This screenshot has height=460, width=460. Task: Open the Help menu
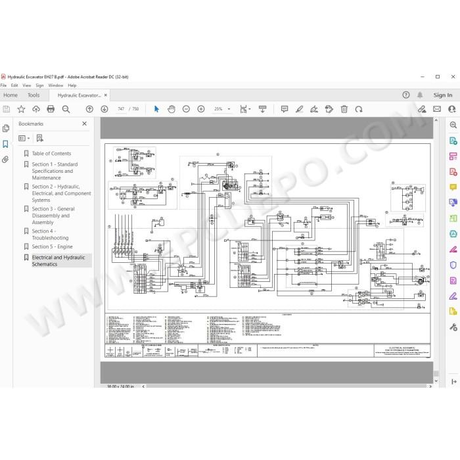(72, 85)
